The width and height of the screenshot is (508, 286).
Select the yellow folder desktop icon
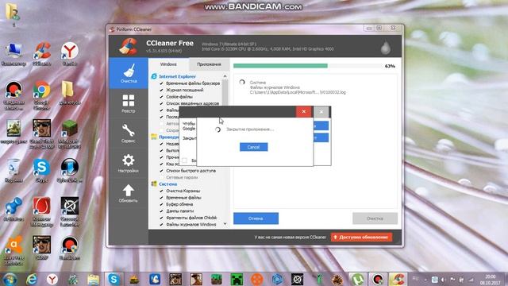[69, 93]
